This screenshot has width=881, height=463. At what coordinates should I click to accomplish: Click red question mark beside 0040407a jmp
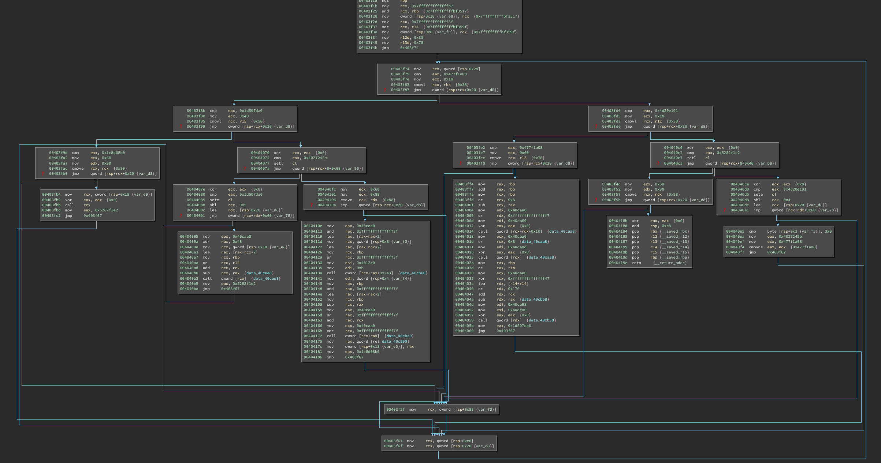tap(245, 169)
